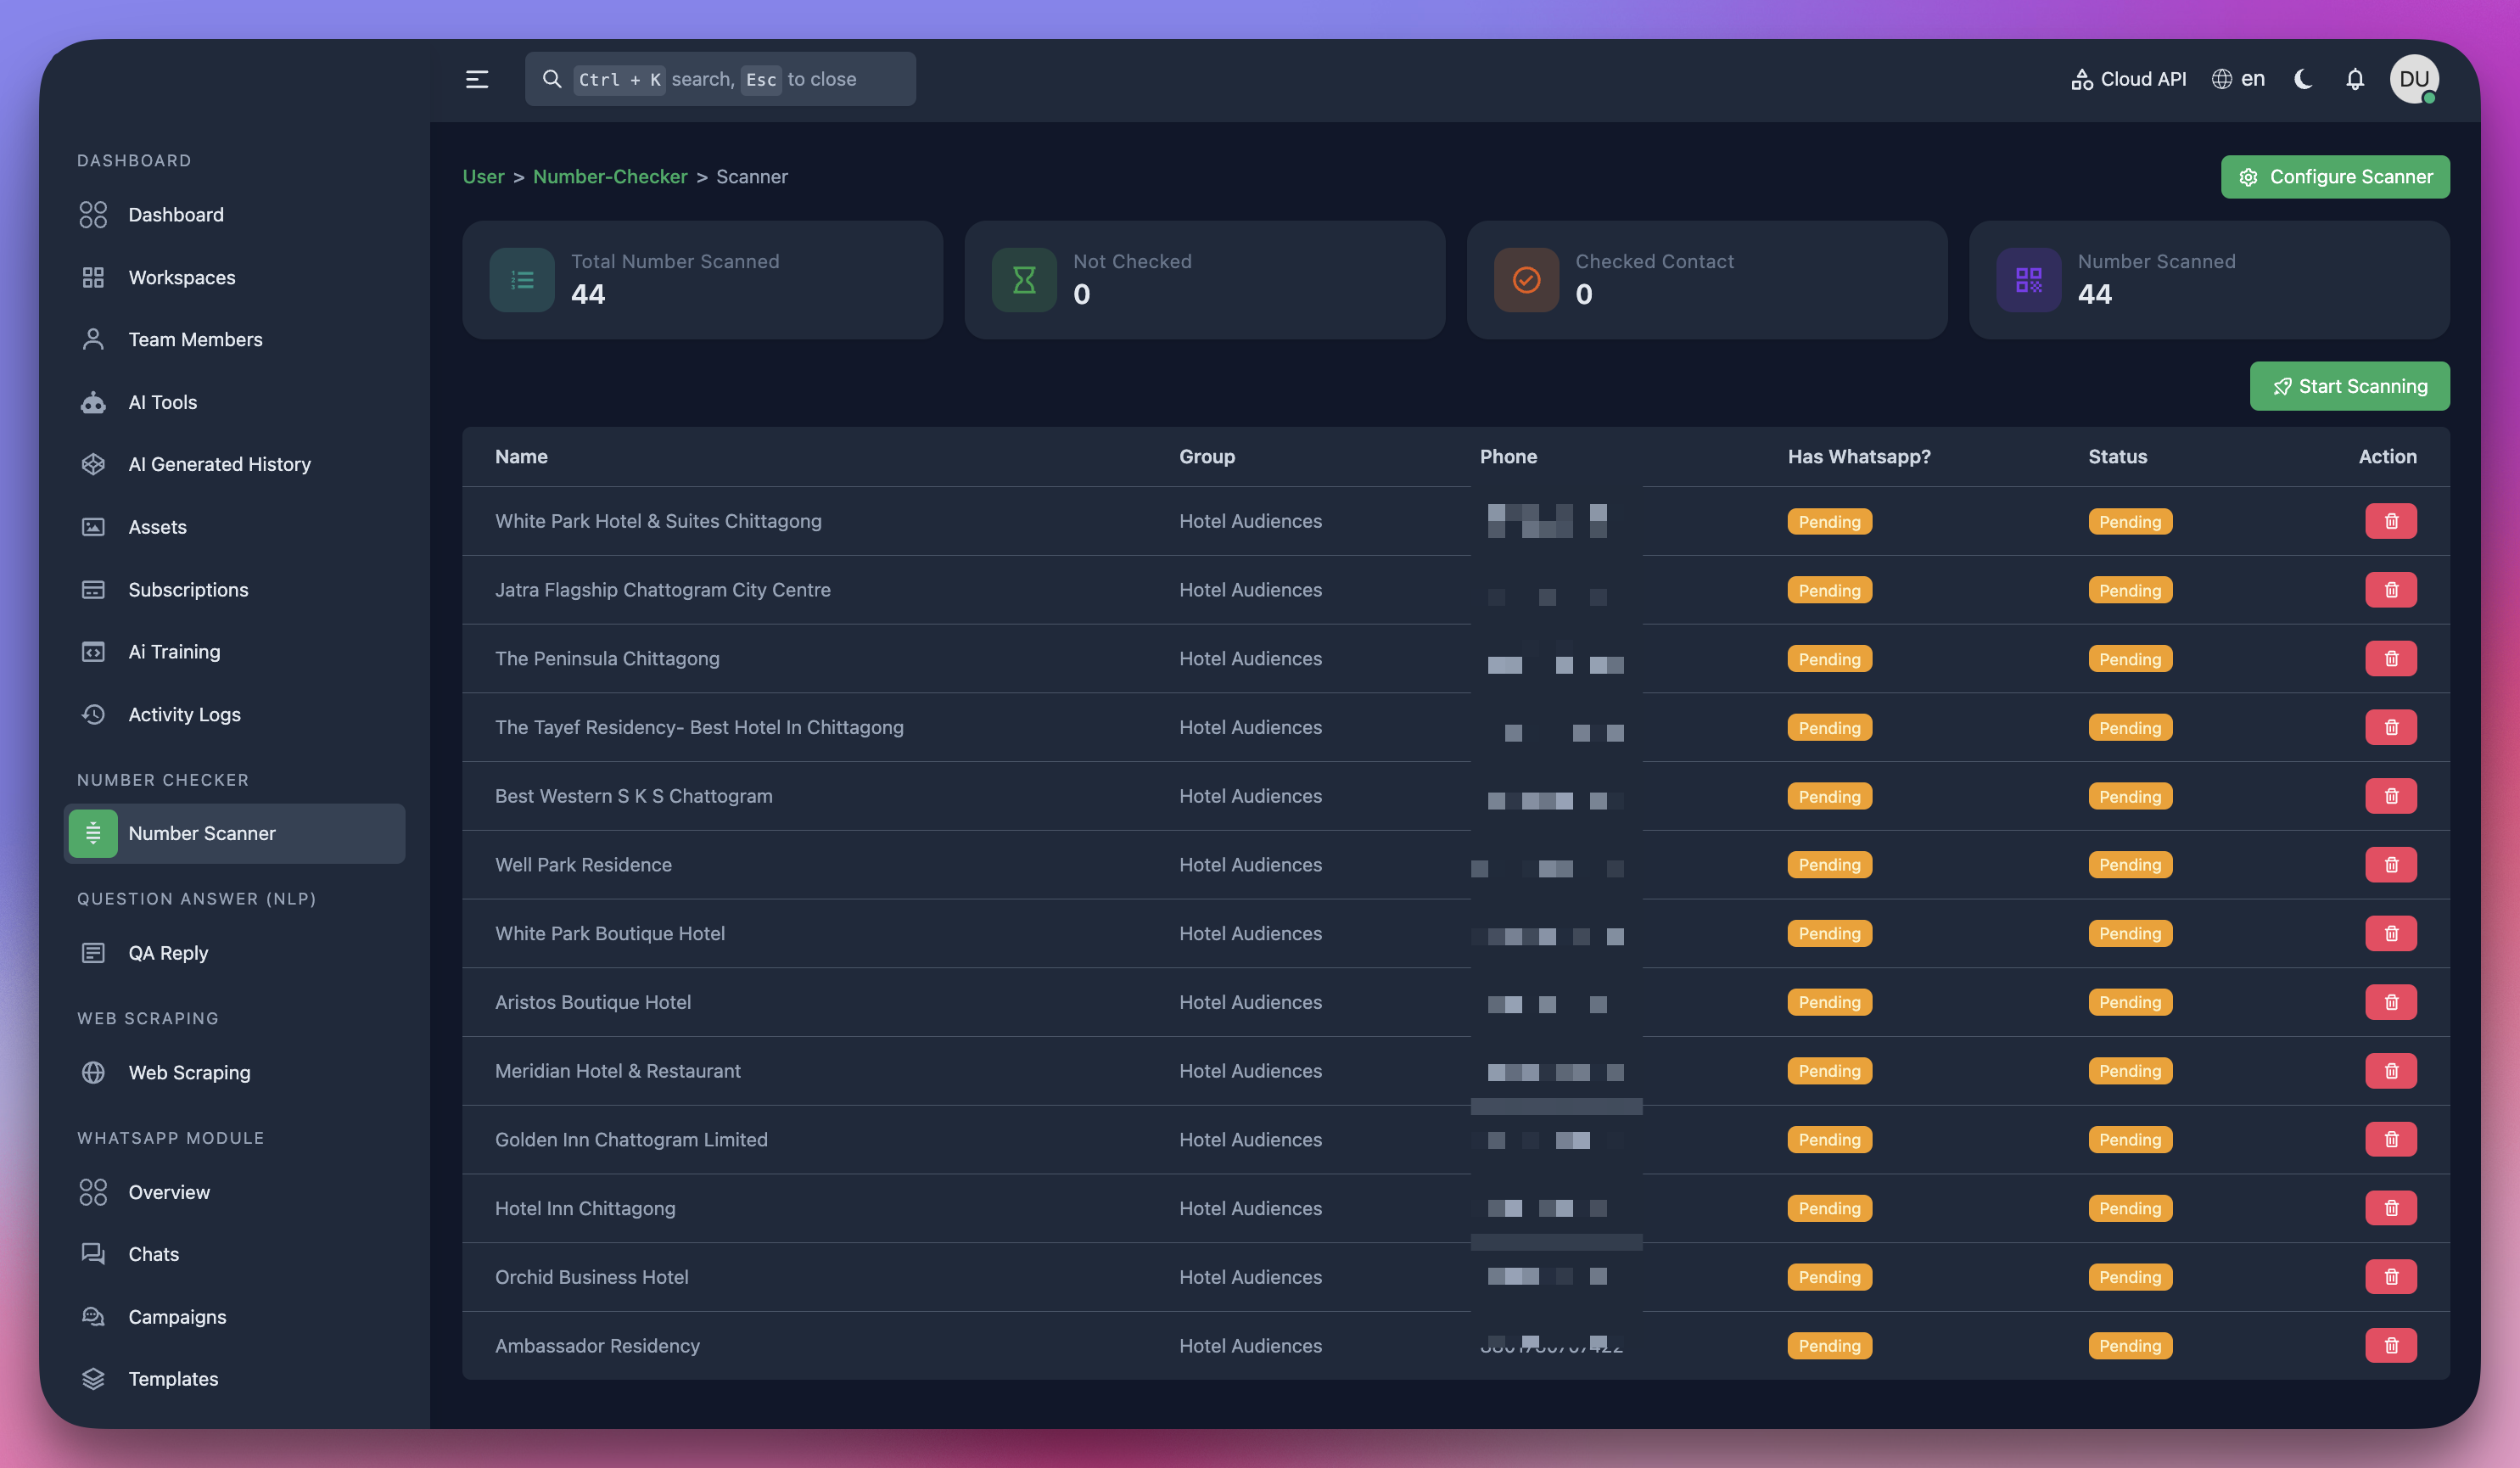The height and width of the screenshot is (1468, 2520).
Task: Follow the Number-Checker breadcrumb link
Action: click(x=610, y=177)
